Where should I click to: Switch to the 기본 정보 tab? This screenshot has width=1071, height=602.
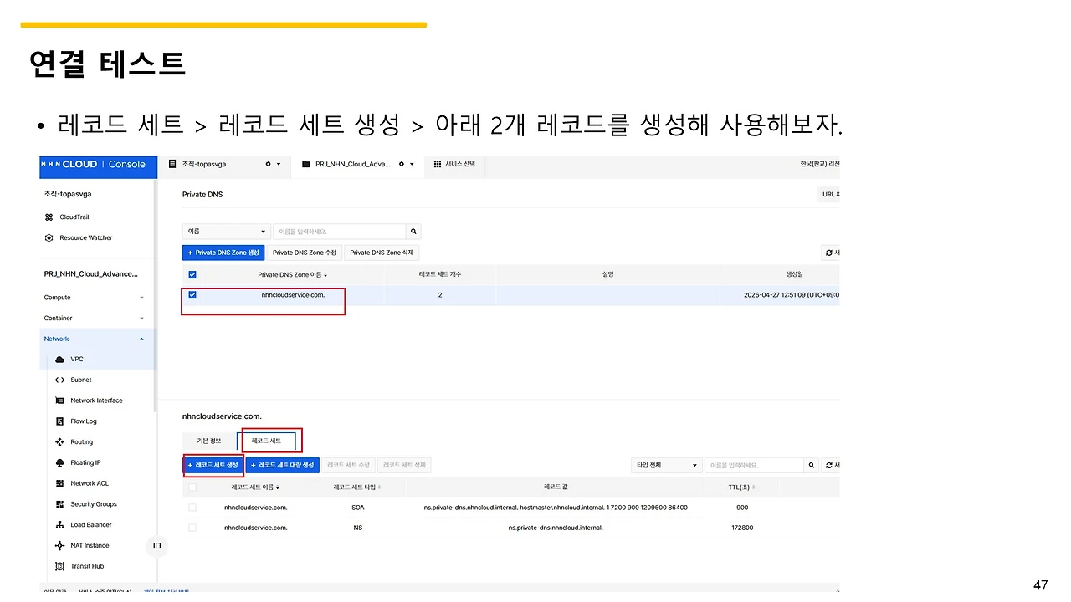tap(209, 441)
